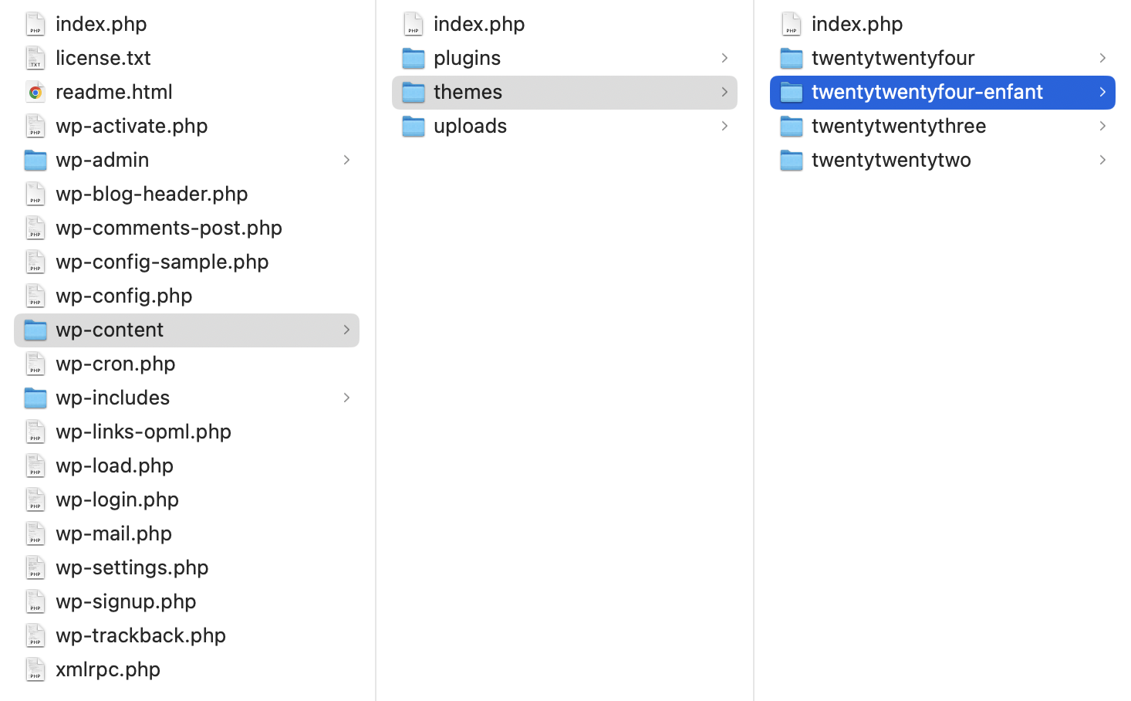Expand the wp-admin folder chevron
This screenshot has width=1131, height=701.
tap(346, 160)
